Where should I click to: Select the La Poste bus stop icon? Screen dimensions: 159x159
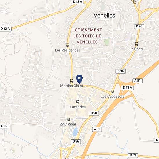[x=136, y=44]
